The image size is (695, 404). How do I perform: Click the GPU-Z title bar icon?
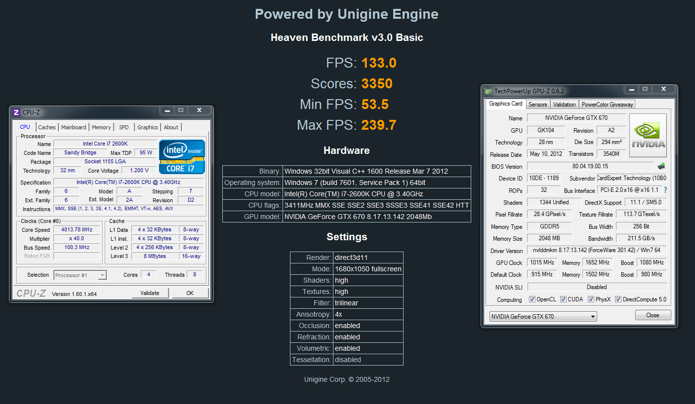(x=489, y=91)
